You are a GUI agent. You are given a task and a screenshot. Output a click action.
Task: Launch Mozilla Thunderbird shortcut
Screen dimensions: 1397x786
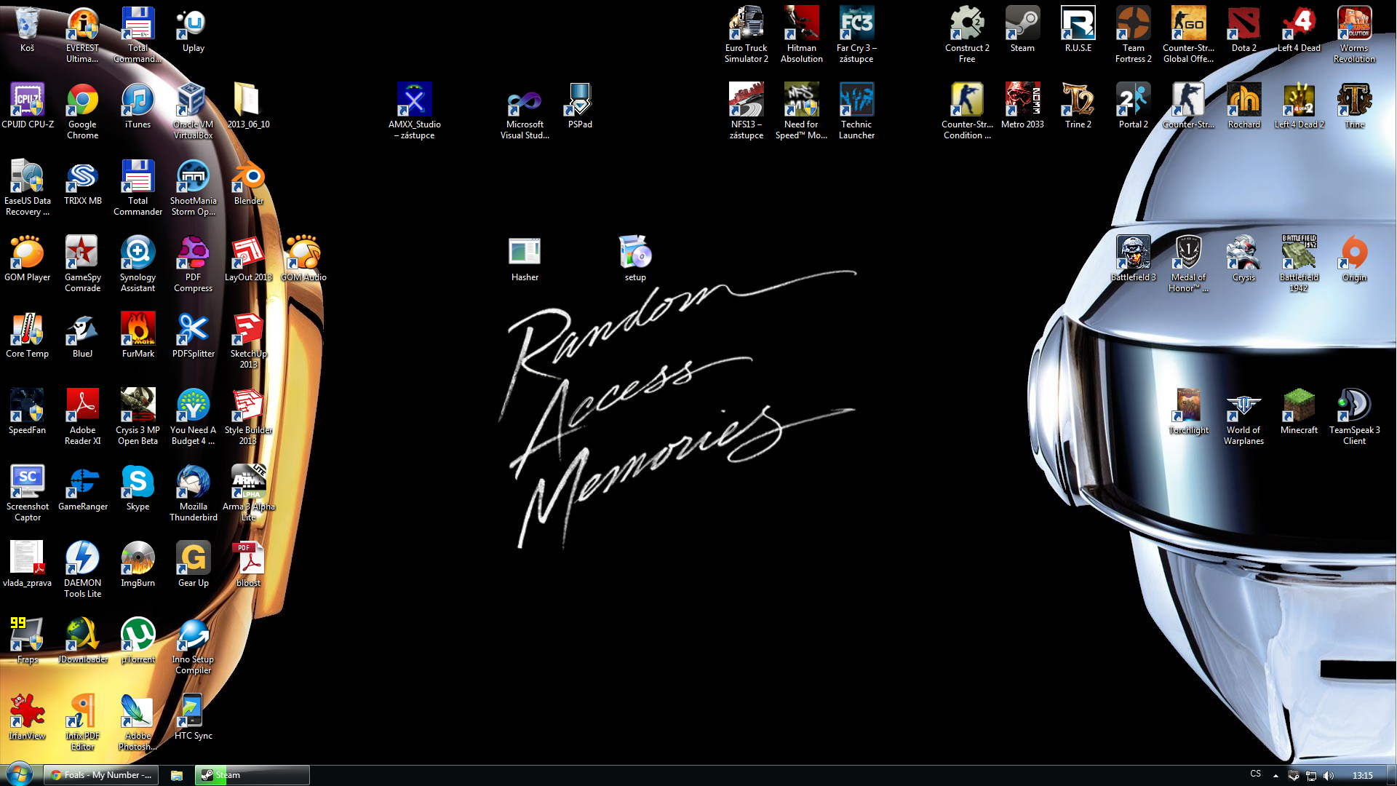(x=193, y=493)
